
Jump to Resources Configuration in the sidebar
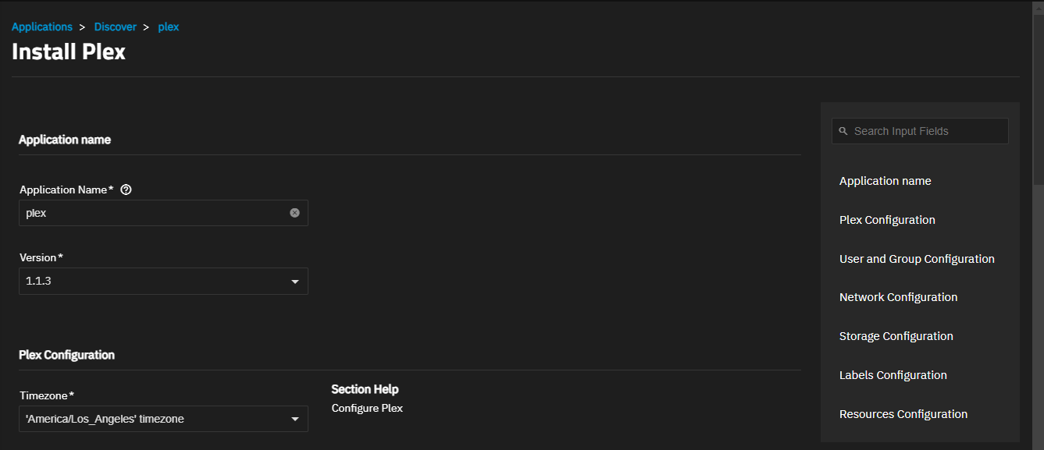pyautogui.click(x=903, y=414)
